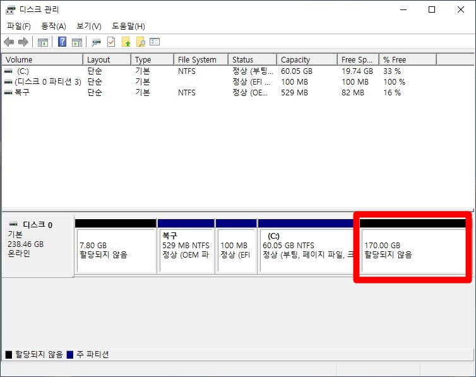This screenshot has width=476, height=377.
Task: Minimize the Disk Management window
Action: coord(403,9)
